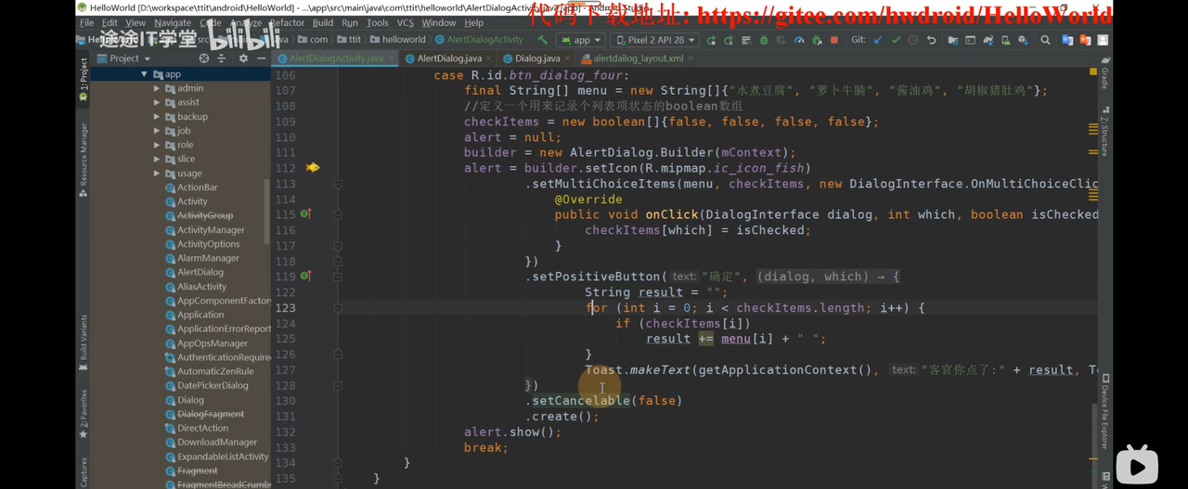Screen dimensions: 1188x489
Task: Expand the admin package folder
Action: pos(157,88)
